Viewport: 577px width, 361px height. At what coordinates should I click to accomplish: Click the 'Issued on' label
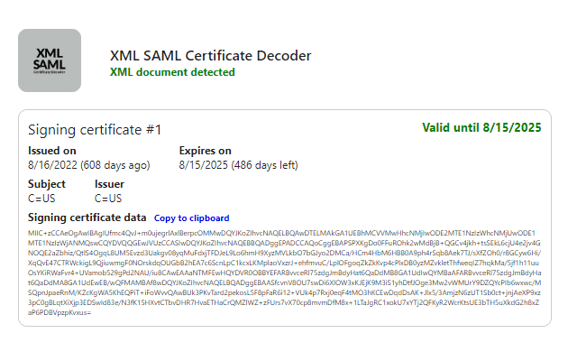(x=52, y=151)
